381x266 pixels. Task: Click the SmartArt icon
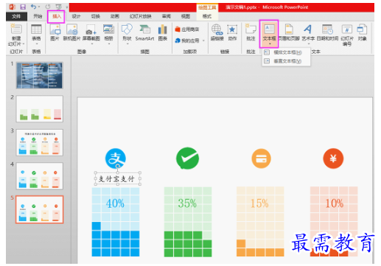144,29
